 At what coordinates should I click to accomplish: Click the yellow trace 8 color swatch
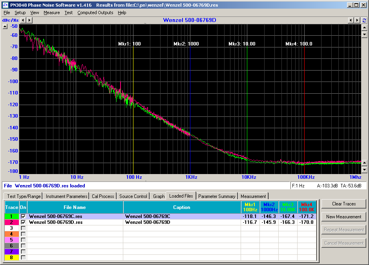(x=11, y=258)
